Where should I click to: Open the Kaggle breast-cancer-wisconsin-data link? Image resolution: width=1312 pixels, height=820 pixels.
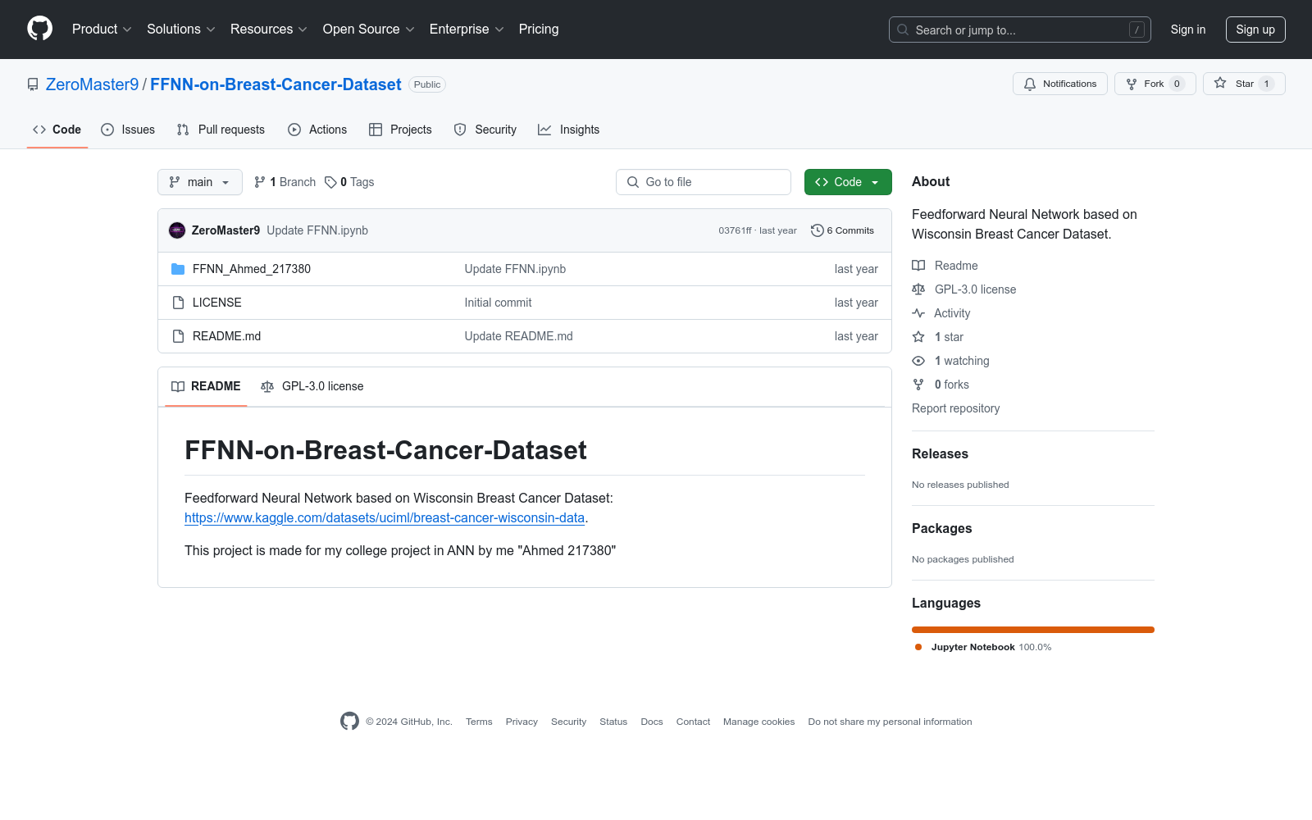pyautogui.click(x=385, y=517)
